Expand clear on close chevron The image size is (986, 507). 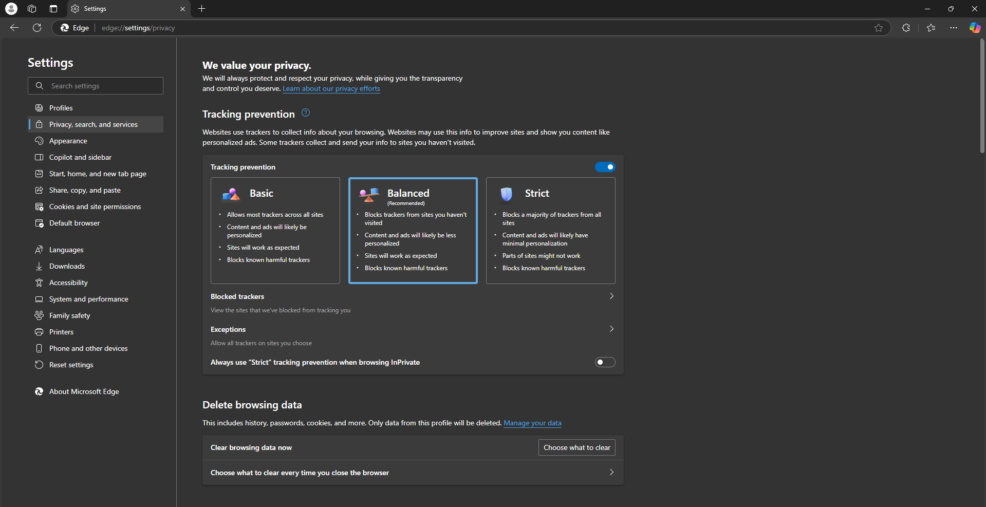pos(611,472)
